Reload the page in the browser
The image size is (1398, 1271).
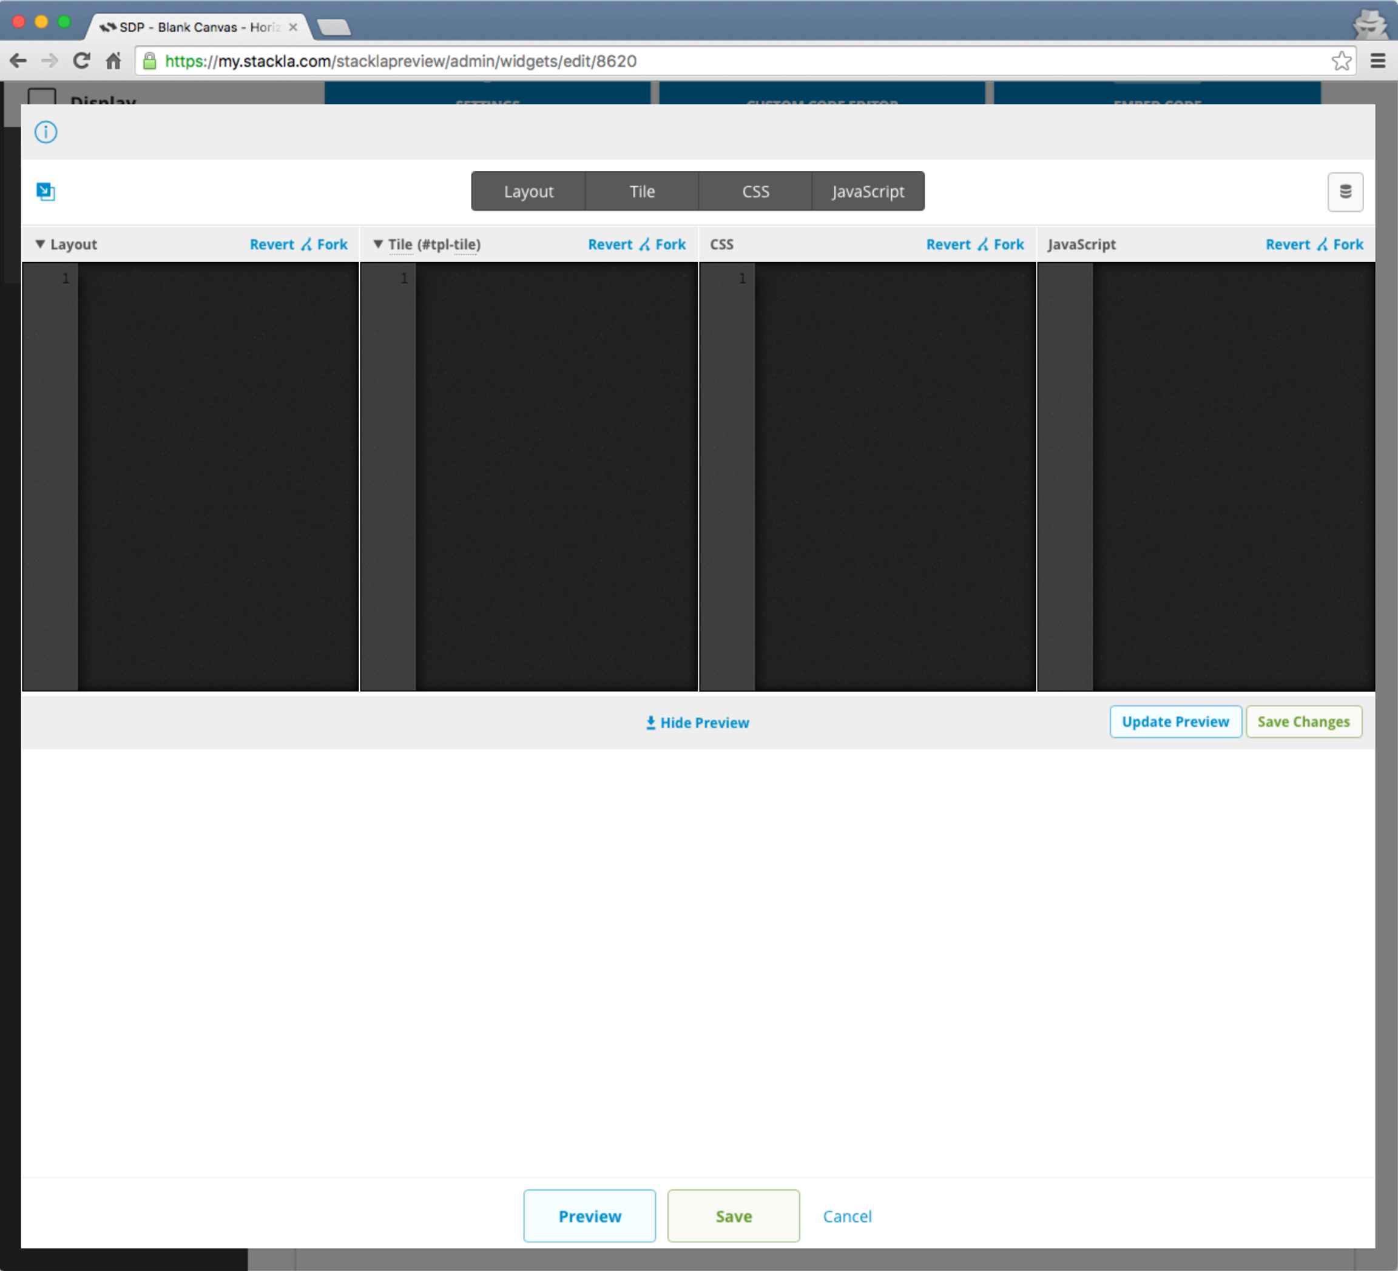click(81, 61)
